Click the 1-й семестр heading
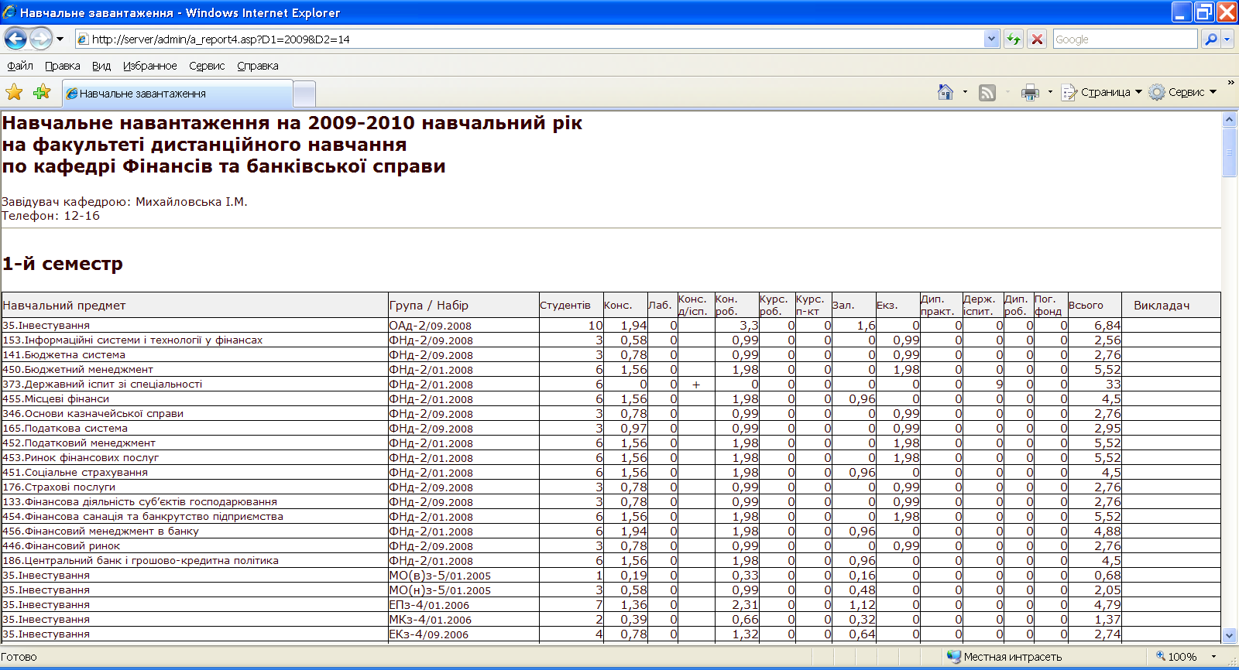The width and height of the screenshot is (1239, 670). 62,264
